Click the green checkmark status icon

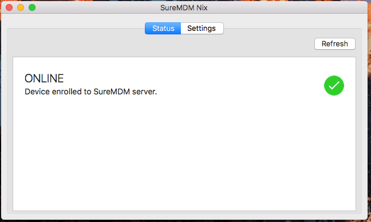334,86
